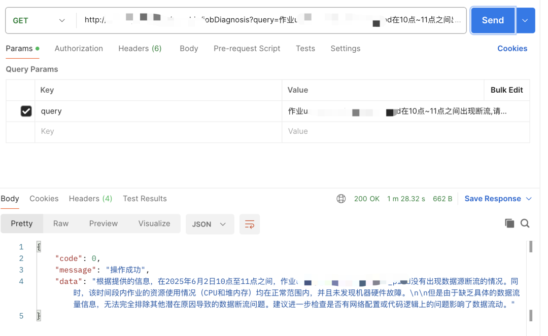Click the Cookies link
This screenshot has height=336, width=548.
click(x=512, y=49)
